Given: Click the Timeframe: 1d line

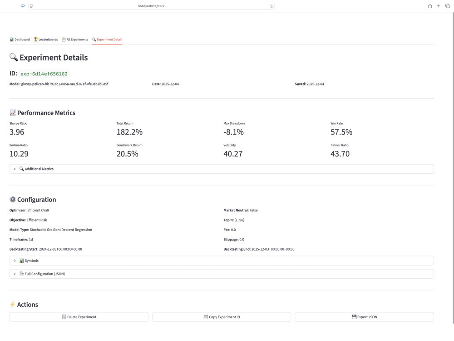Looking at the screenshot, I should [x=21, y=239].
